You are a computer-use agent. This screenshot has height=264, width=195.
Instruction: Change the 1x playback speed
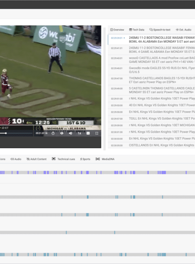[79, 133]
